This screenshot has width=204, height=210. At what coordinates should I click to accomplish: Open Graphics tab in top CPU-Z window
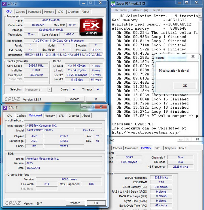(73, 12)
